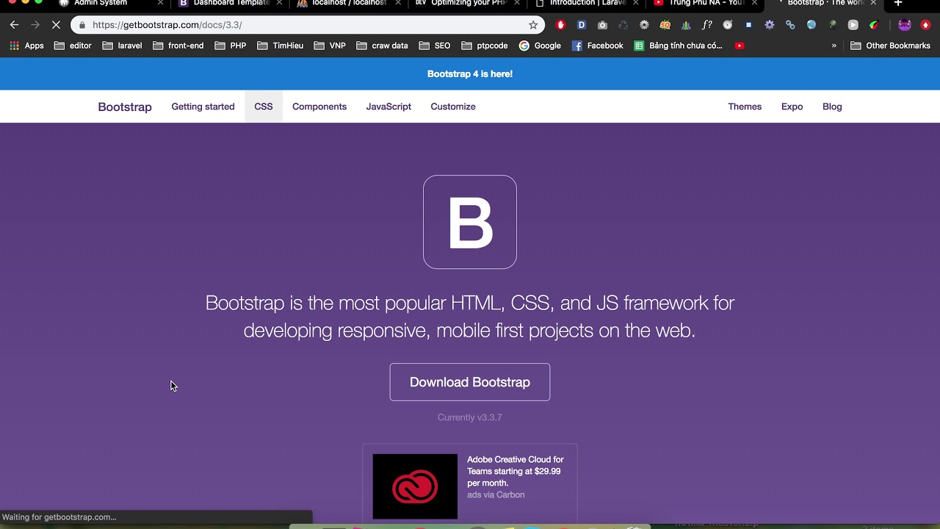940x529 pixels.
Task: Bookmark this page with the star icon
Action: click(x=533, y=25)
